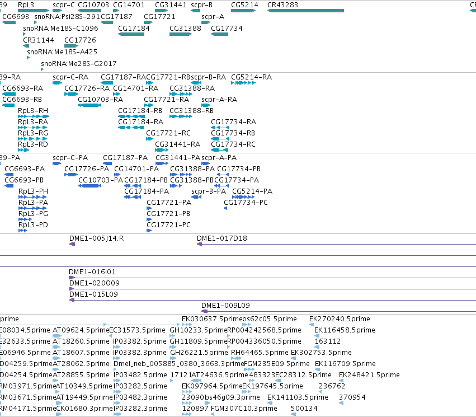
Task: Select the CG17734 gene label
Action: click(x=227, y=28)
